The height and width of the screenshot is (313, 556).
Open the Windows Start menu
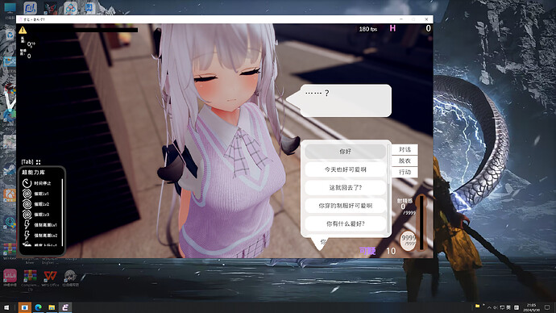coord(6,307)
